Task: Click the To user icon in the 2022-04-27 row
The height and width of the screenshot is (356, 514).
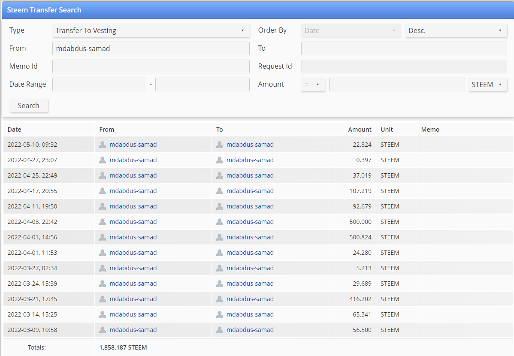Action: click(220, 160)
